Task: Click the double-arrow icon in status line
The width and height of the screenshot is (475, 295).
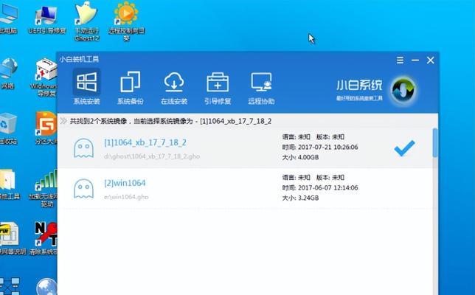Action: [x=63, y=121]
